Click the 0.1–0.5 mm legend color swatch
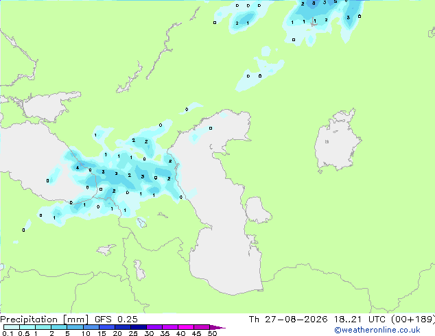Viewport: 435px width, 336px height. [x=12, y=327]
